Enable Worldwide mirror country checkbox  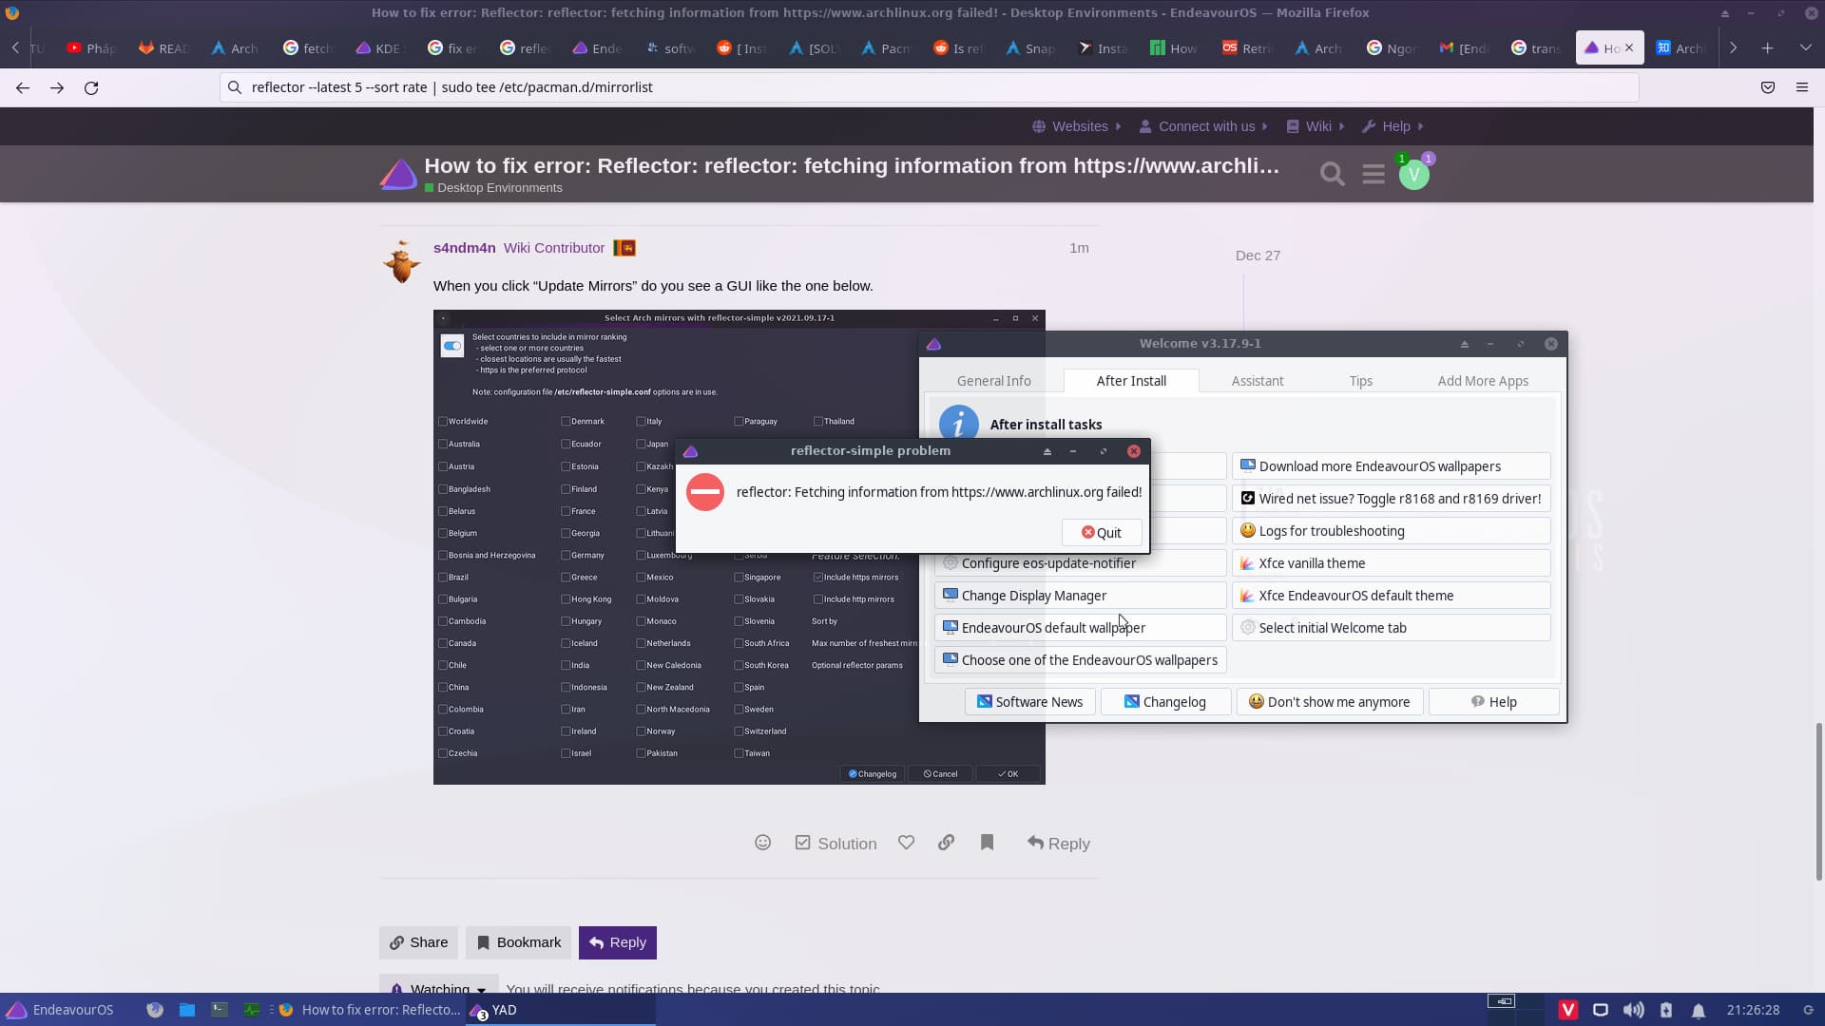point(442,421)
